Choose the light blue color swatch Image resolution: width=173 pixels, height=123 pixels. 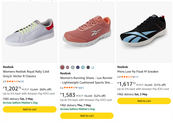click(x=83, y=67)
